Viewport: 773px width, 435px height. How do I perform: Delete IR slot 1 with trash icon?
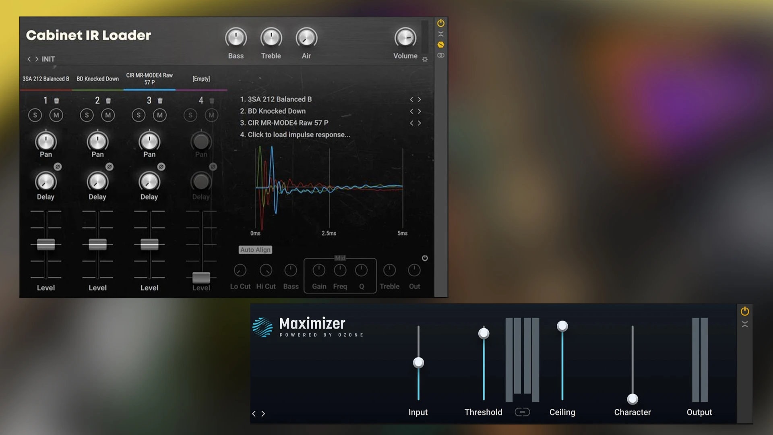(56, 101)
